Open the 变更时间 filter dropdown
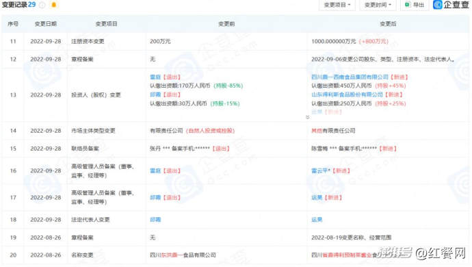 378,5
